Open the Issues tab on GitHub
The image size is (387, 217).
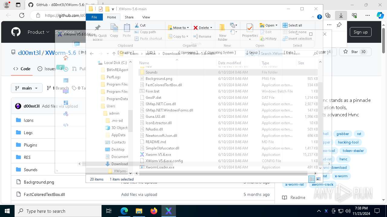point(47,69)
